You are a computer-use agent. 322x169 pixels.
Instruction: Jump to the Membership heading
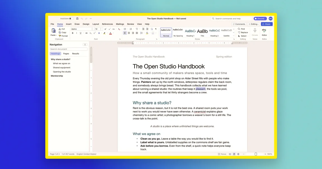57,76
